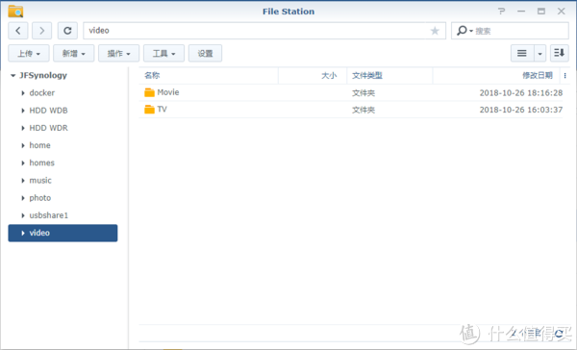Viewport: 577px width, 350px height.
Task: Select home in folder tree
Action: [39, 145]
